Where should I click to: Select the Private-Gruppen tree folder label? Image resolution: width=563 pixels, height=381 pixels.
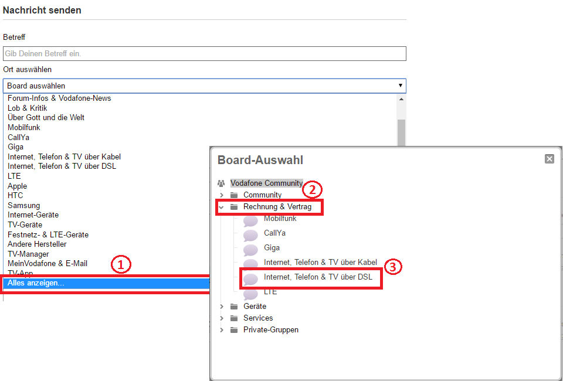(271, 330)
